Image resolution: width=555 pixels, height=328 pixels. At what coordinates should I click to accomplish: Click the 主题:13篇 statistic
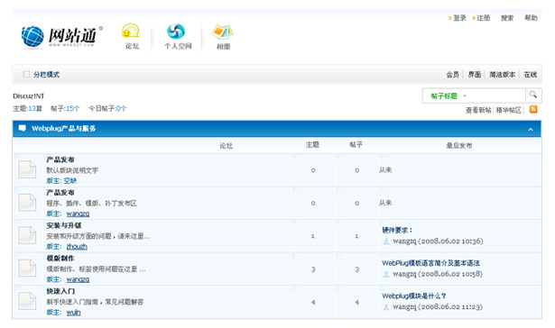pyautogui.click(x=27, y=108)
